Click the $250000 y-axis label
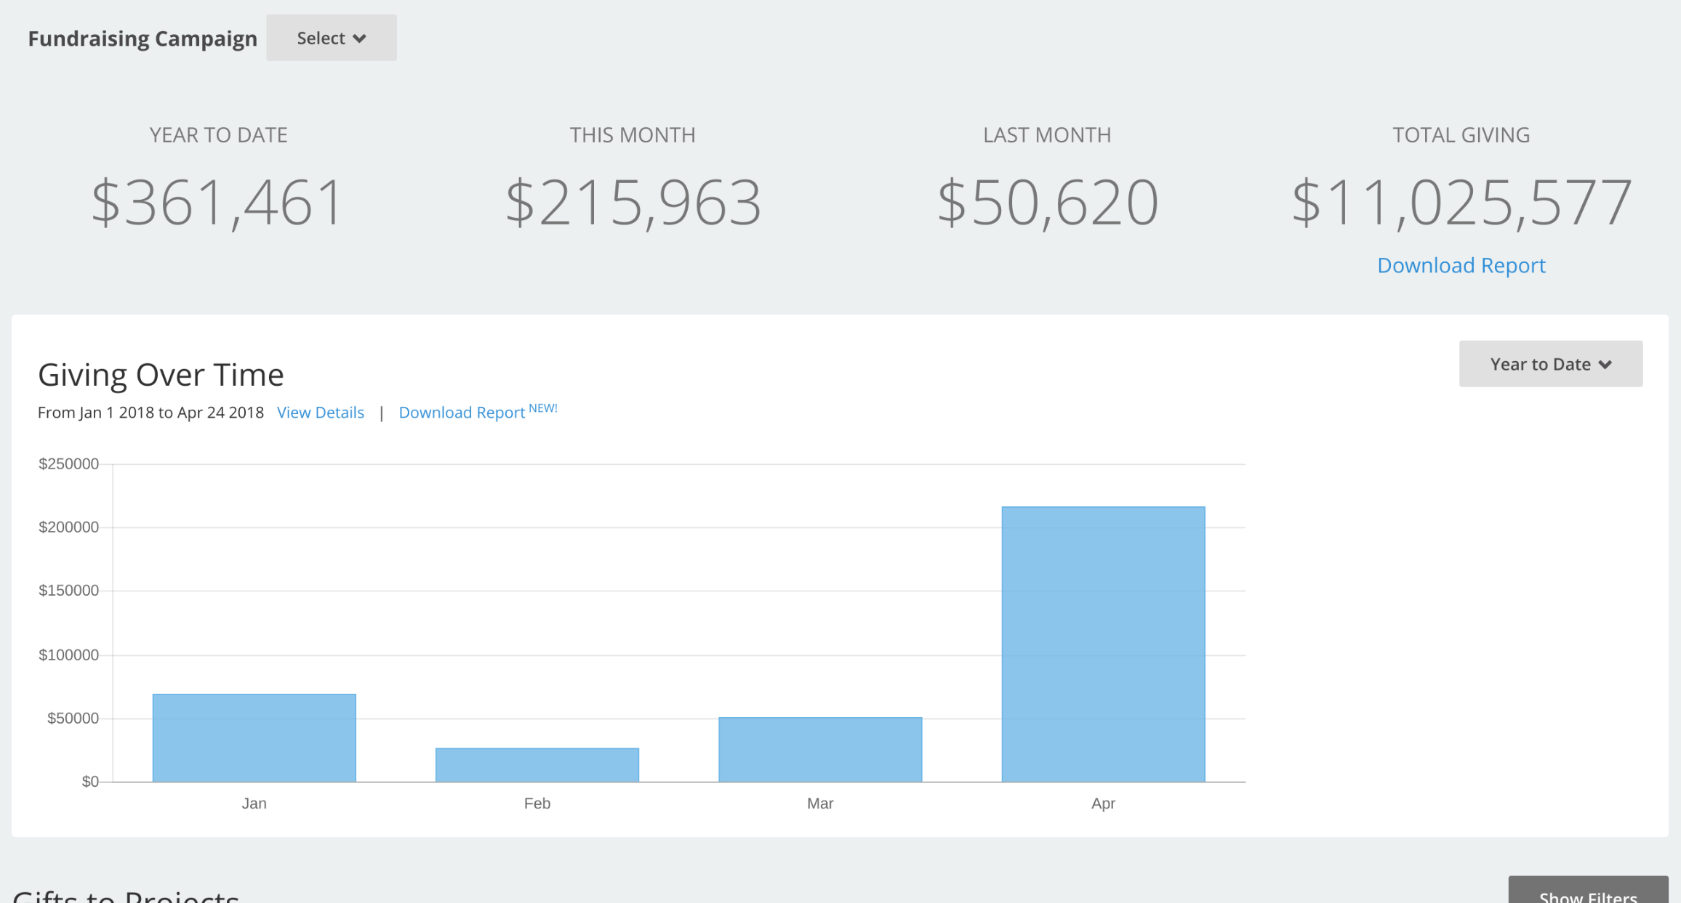 (68, 463)
